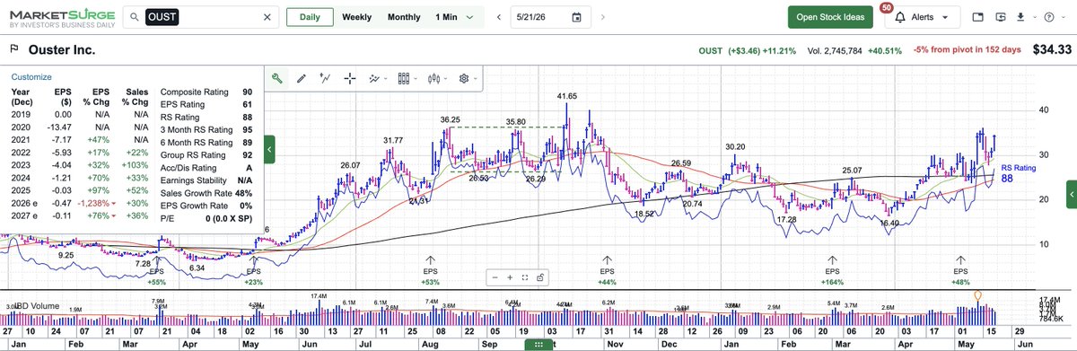Open the moving averages indicator menu
This screenshot has width=1077, height=351.
pyautogui.click(x=377, y=78)
